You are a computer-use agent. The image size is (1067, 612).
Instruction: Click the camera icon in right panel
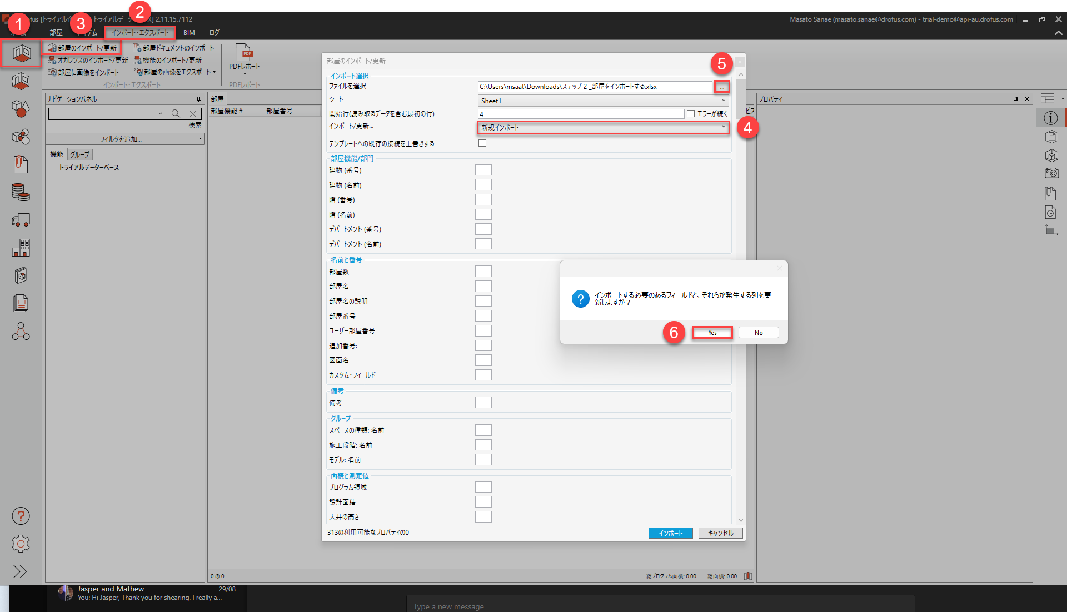pos(1051,173)
